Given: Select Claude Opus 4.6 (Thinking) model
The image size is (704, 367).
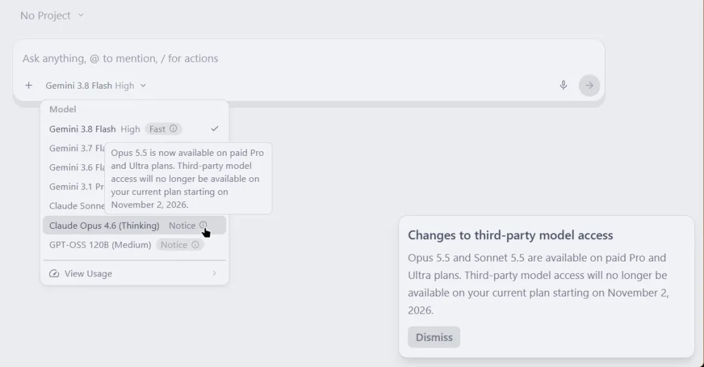Looking at the screenshot, I should coord(104,226).
